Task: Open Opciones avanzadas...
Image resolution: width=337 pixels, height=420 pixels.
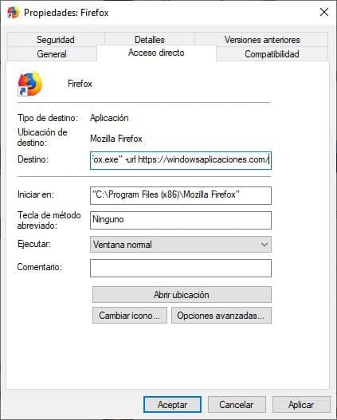Action: 221,316
